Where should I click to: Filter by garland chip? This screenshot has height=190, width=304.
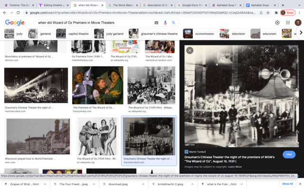click(x=41, y=34)
